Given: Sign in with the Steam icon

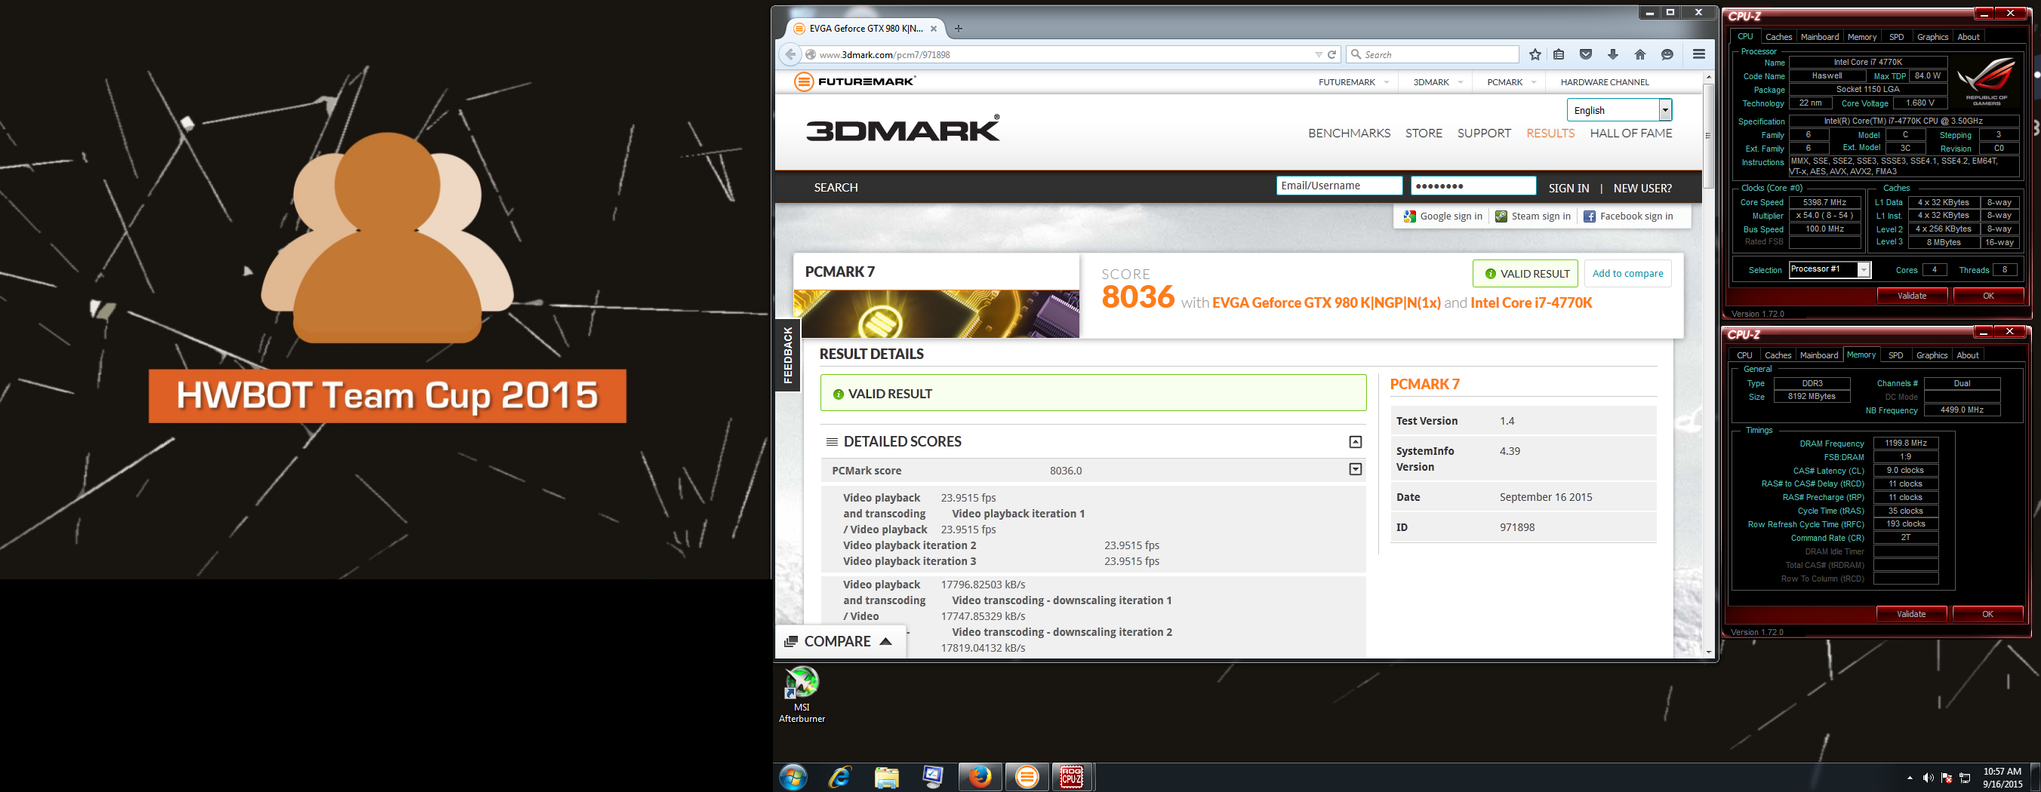Looking at the screenshot, I should point(1501,216).
